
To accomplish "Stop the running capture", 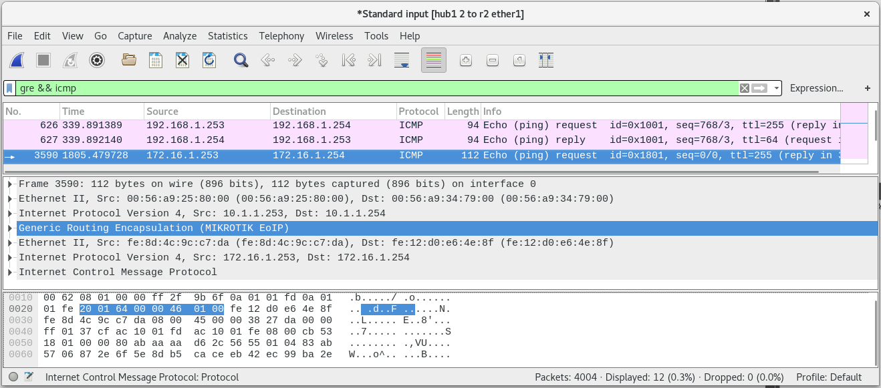I will point(43,61).
